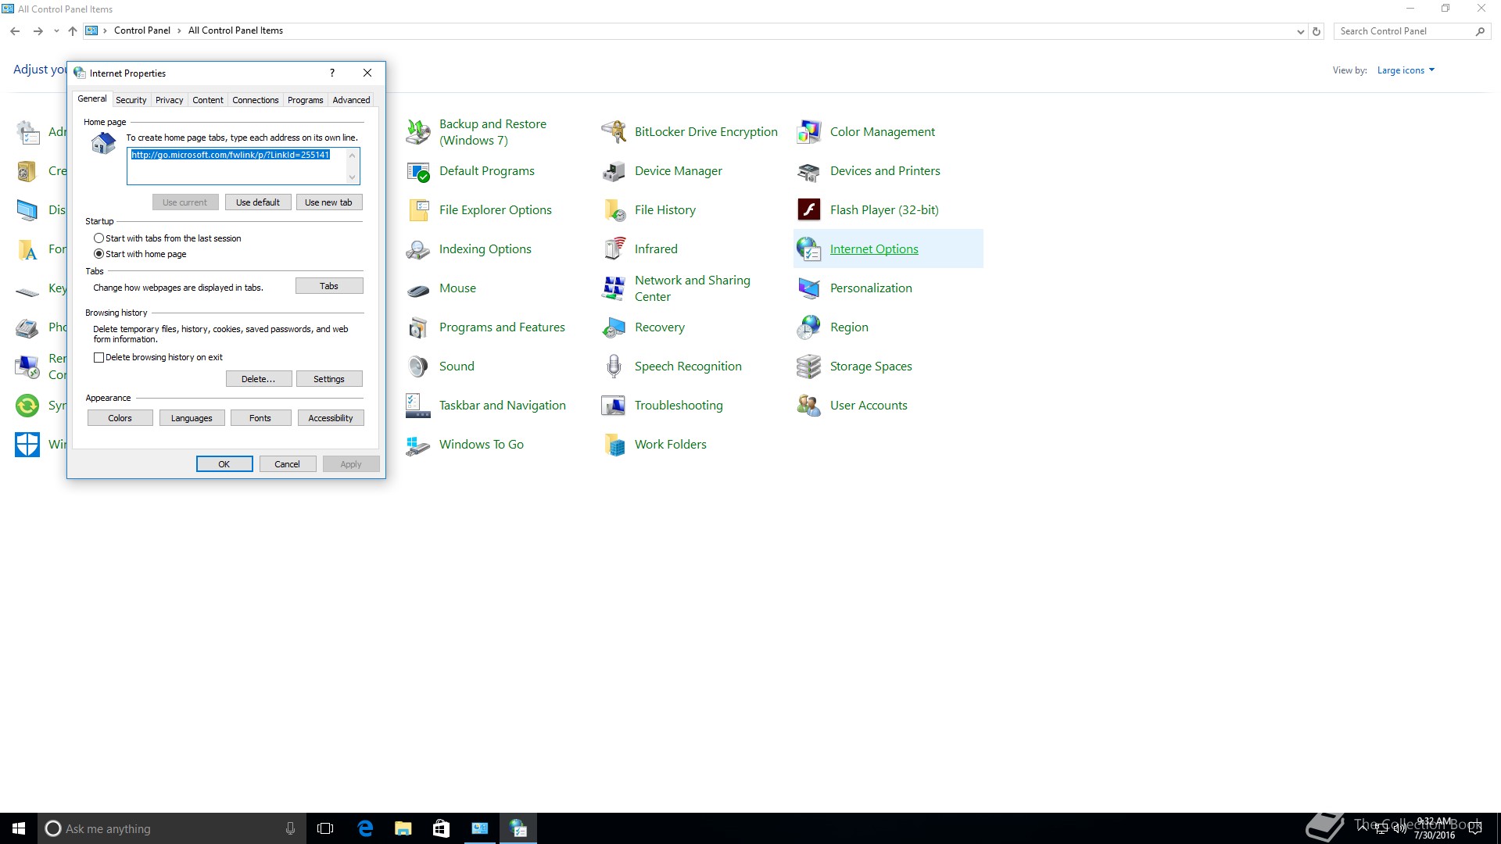Click the refresh button in address bar

(x=1317, y=31)
